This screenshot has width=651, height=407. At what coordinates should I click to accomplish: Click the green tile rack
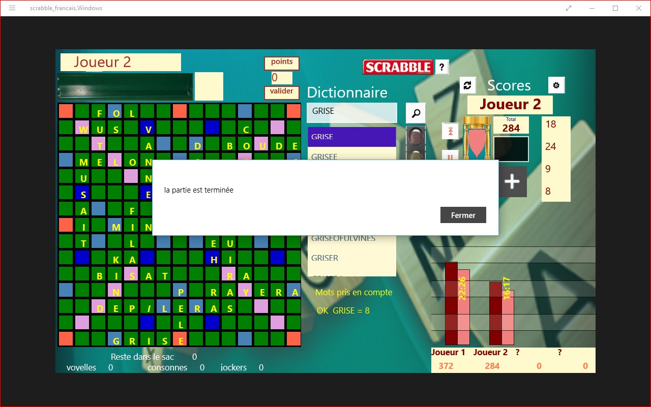[x=125, y=86]
